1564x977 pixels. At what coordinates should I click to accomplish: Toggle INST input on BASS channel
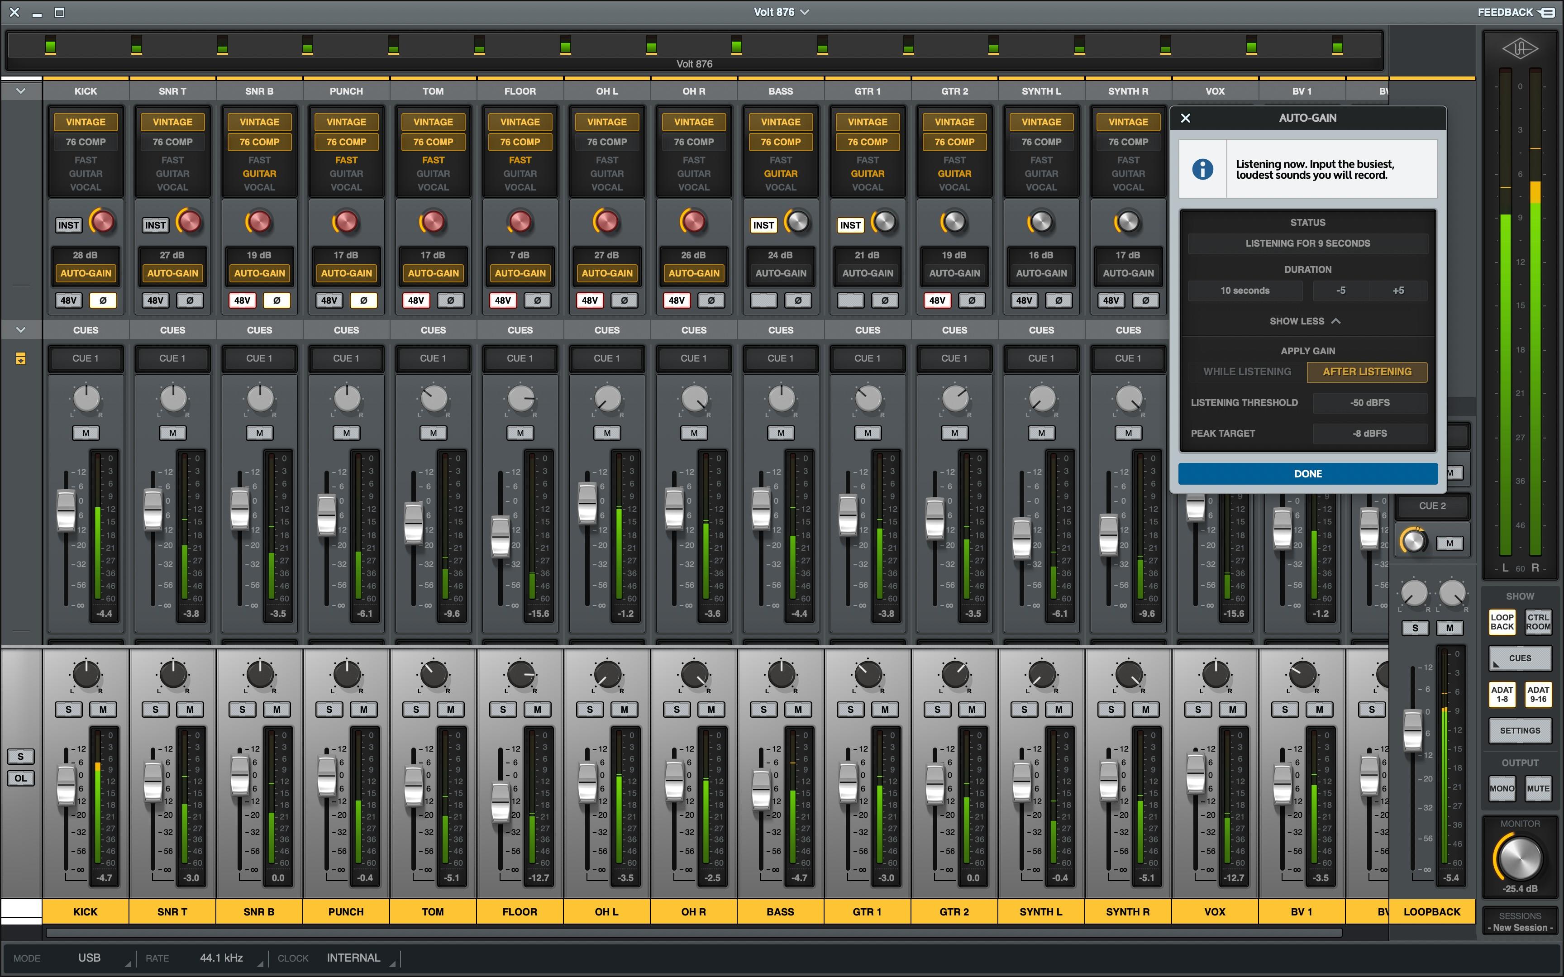click(x=763, y=225)
